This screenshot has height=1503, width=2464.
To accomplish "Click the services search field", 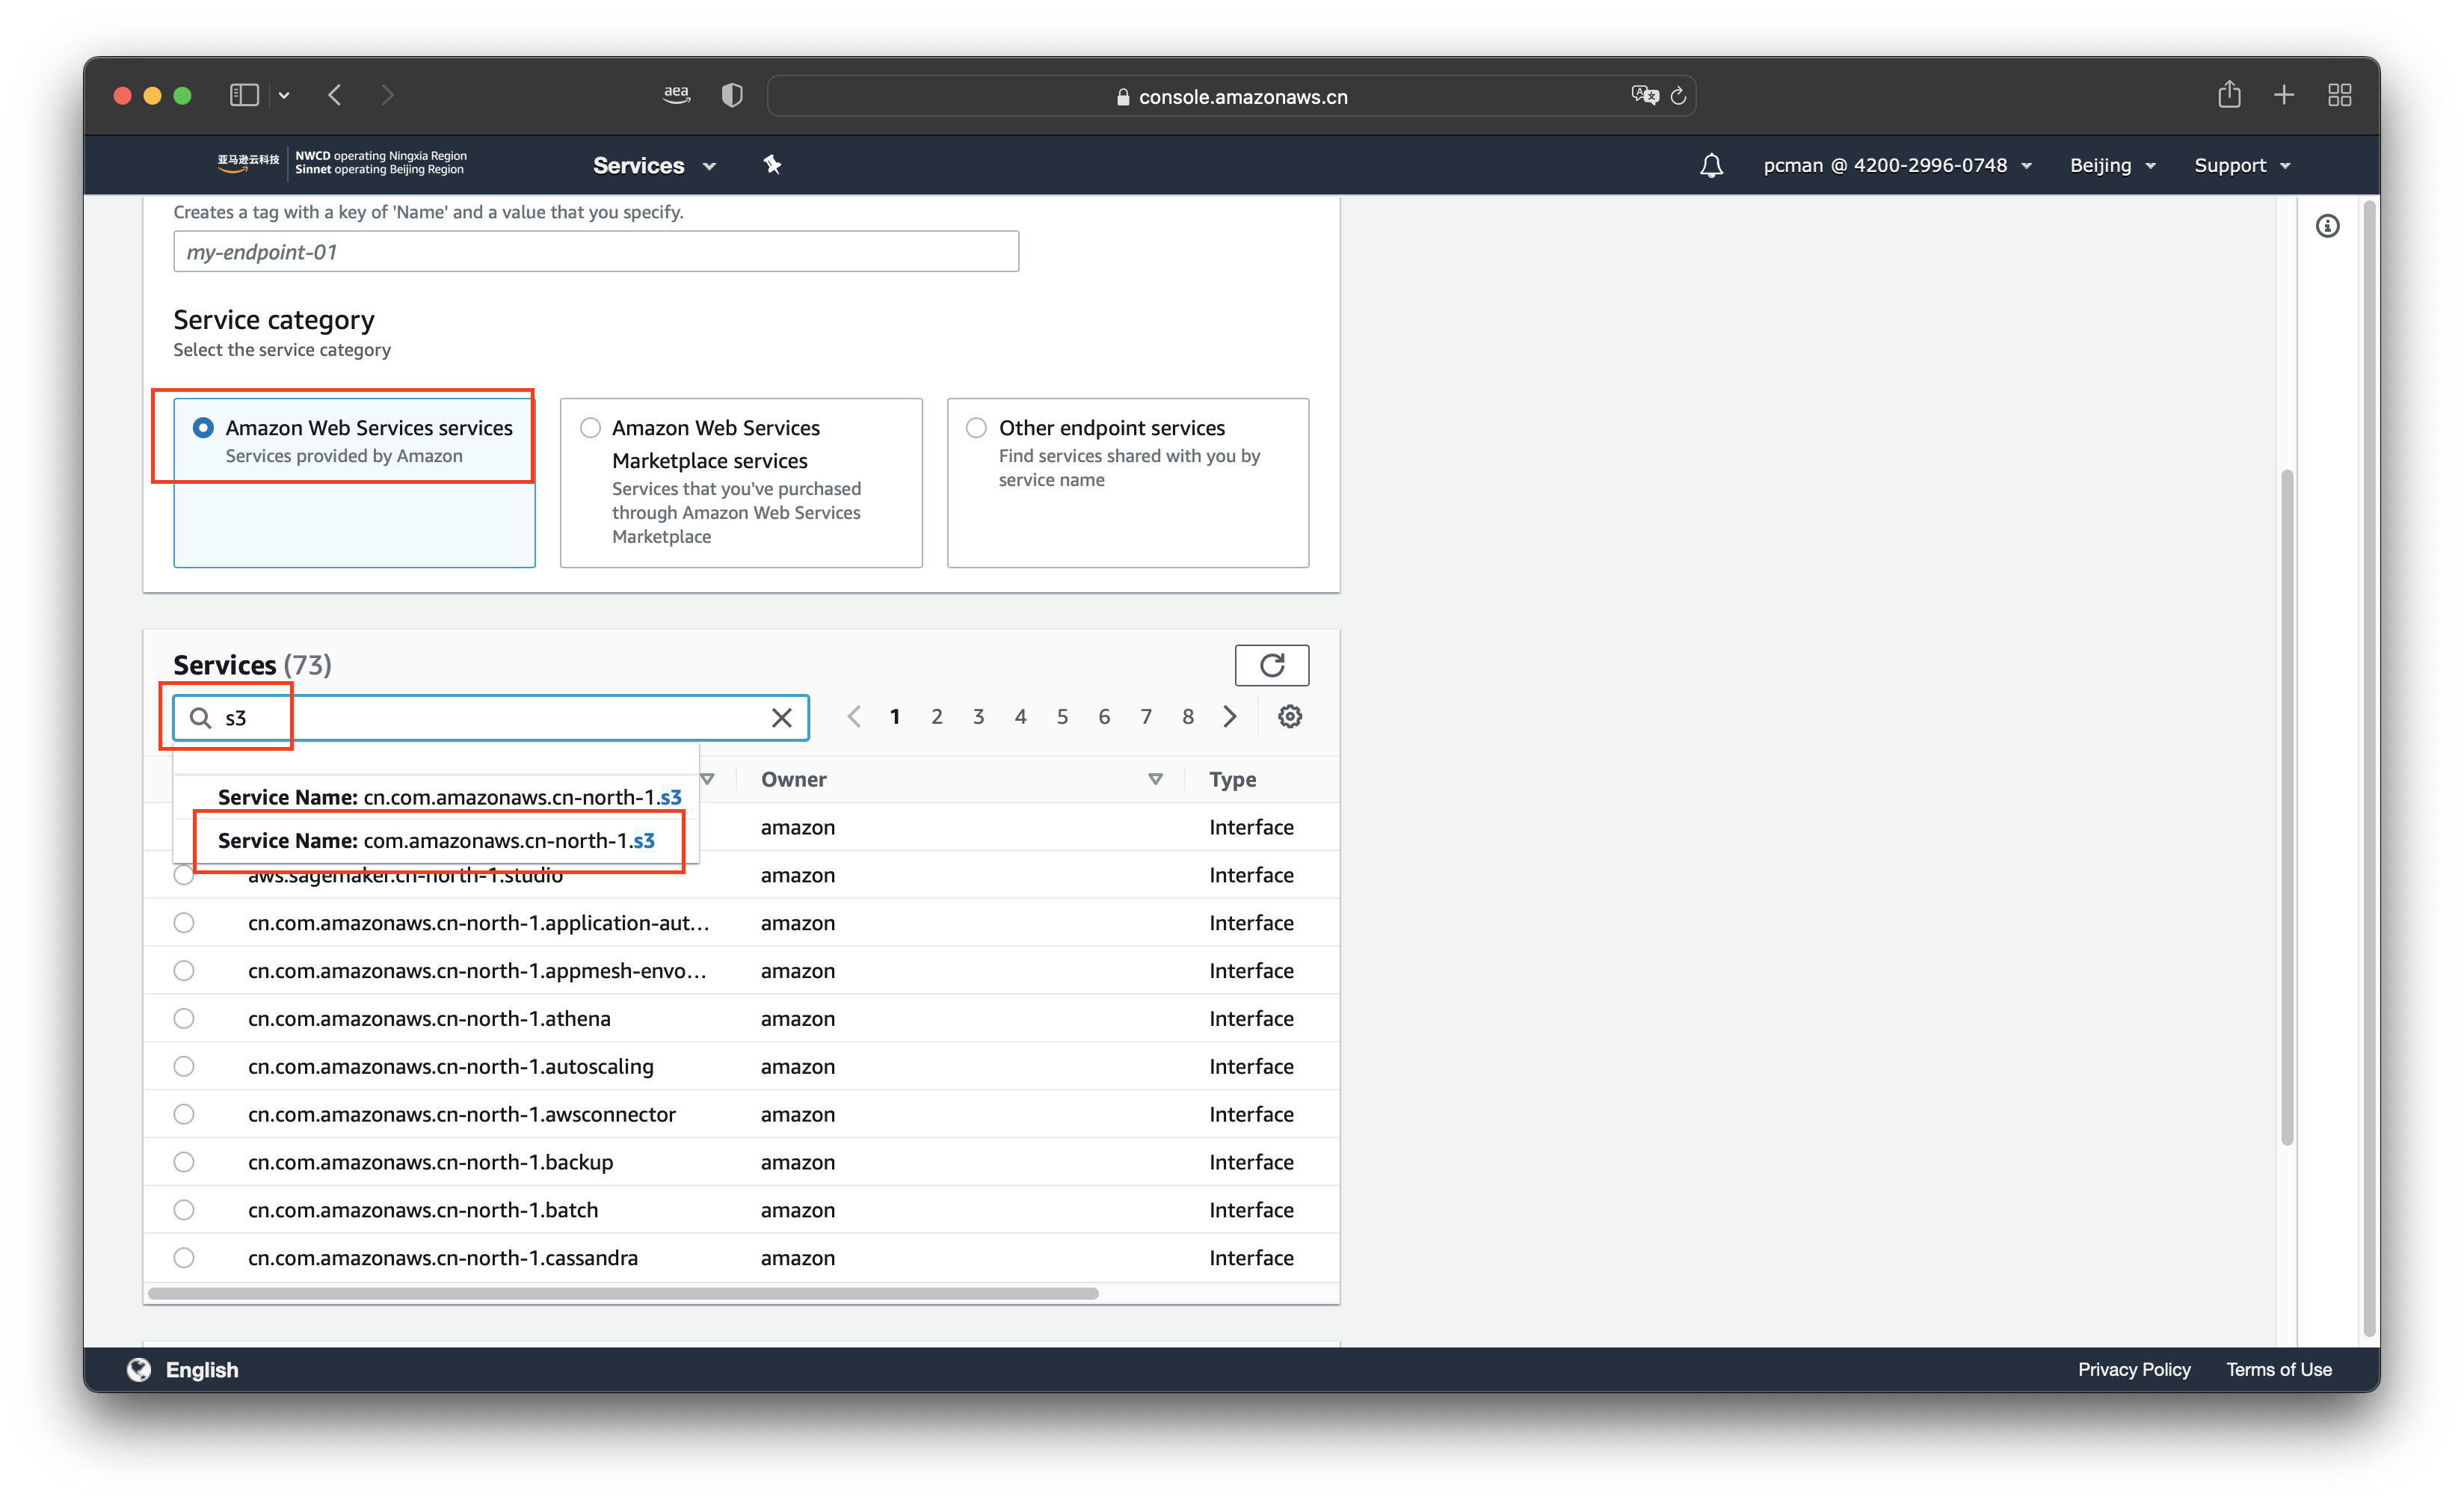I will pos(490,717).
